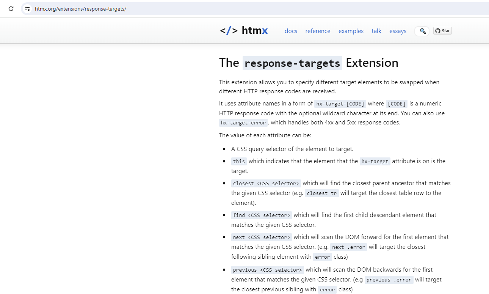Viewport: 489px width, 294px height.
Task: Click the "next .error" code example
Action: pos(349,247)
